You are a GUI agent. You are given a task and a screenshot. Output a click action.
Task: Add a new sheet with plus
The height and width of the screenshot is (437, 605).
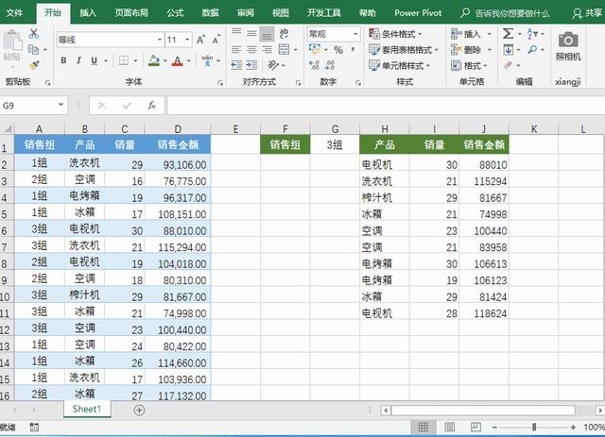point(139,410)
